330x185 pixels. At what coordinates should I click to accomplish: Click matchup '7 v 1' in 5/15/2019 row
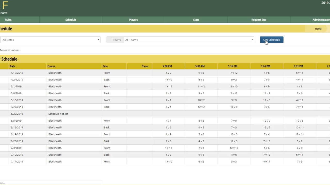click(168, 100)
